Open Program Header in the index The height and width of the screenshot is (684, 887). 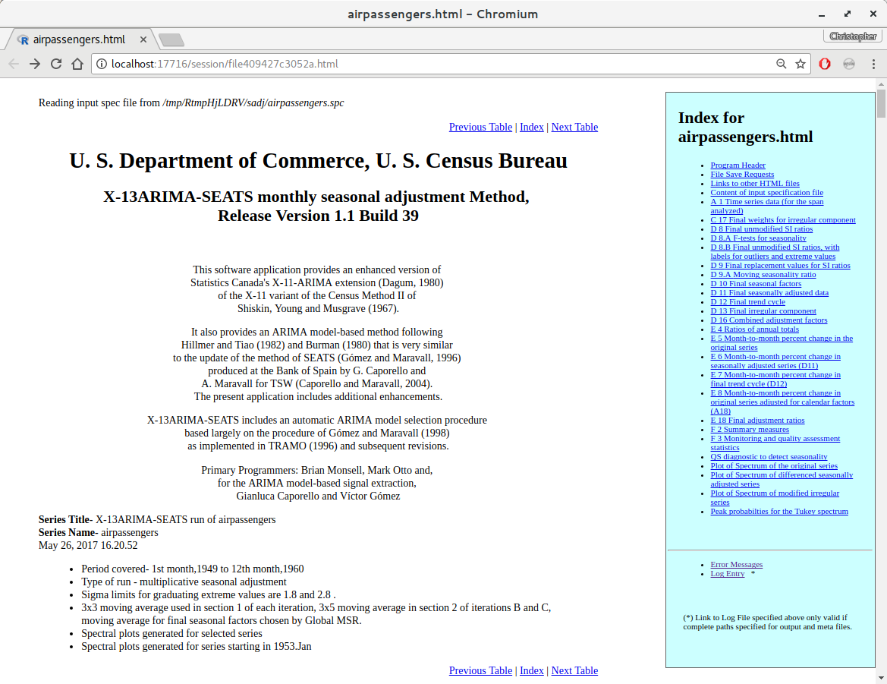click(738, 165)
